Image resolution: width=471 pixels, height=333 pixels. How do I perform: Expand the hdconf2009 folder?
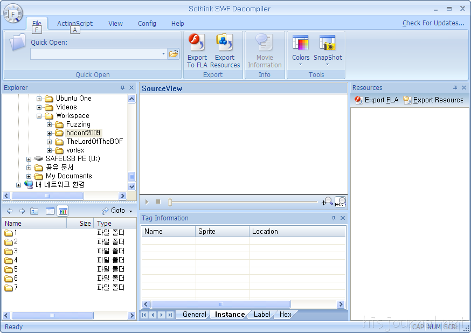49,133
